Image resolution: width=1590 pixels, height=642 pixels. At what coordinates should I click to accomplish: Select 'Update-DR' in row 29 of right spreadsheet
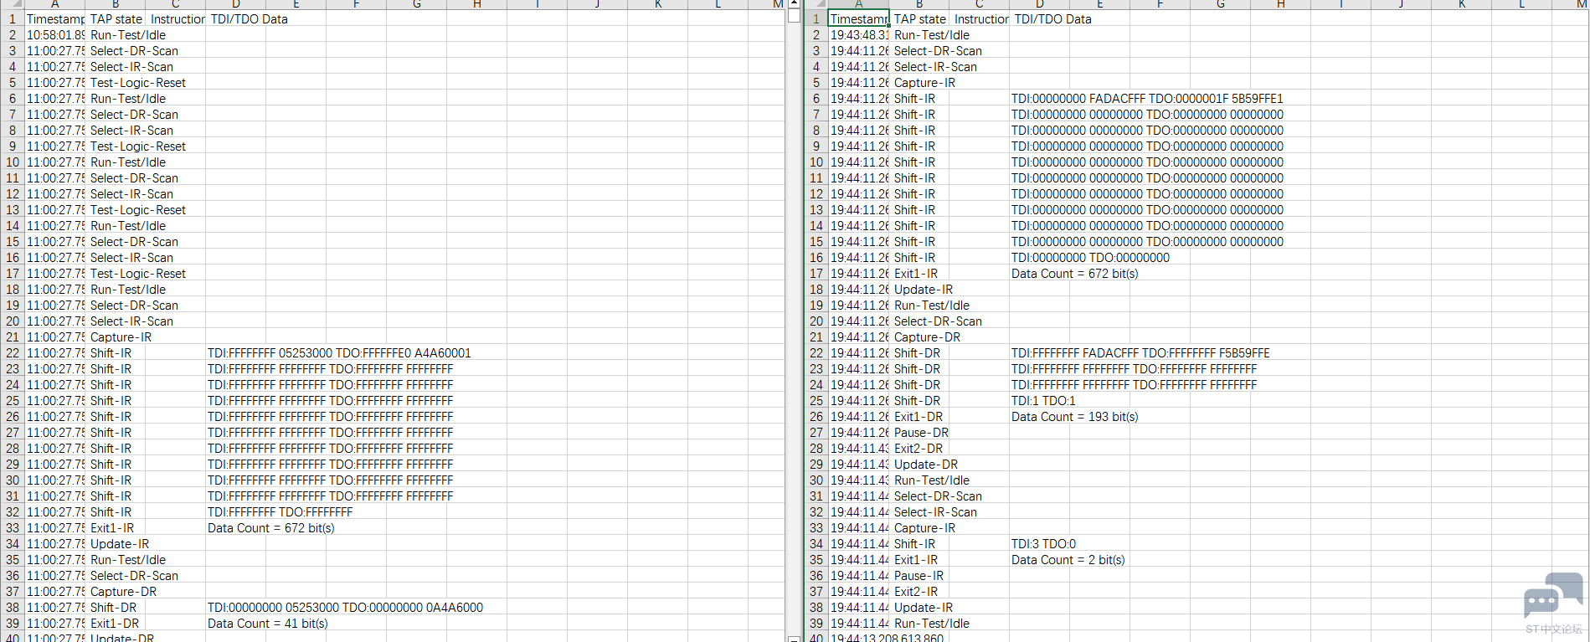(x=926, y=464)
